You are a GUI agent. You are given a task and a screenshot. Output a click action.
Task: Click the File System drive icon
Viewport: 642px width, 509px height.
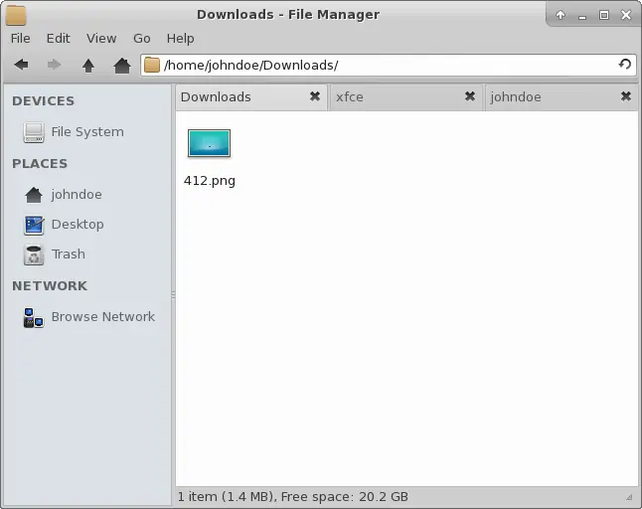click(x=34, y=132)
